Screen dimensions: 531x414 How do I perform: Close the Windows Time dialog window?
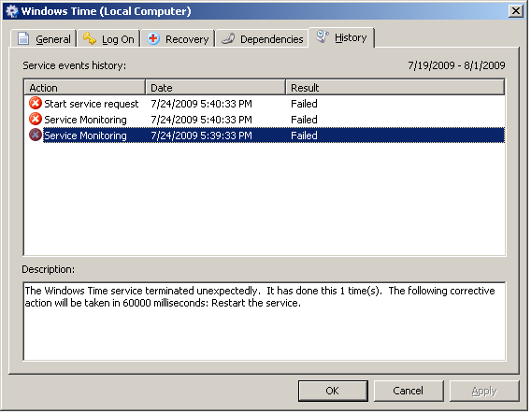(516, 11)
